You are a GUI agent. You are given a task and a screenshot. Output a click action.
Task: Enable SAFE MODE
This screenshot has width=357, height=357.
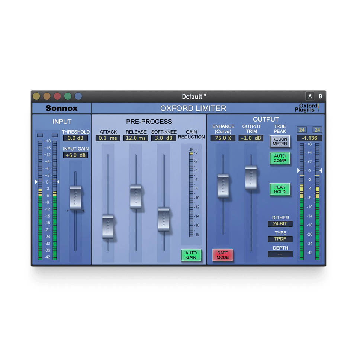(222, 254)
